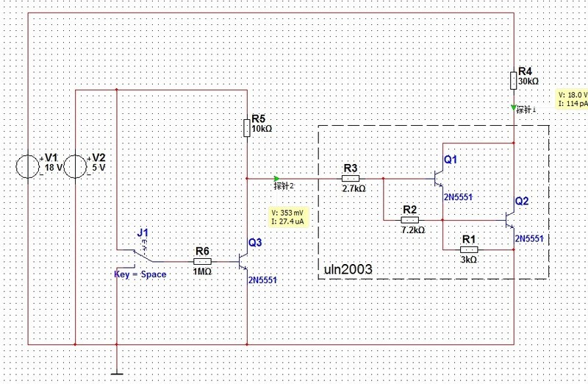Click the Q1 transistor symbol
The width and height of the screenshot is (588, 384).
pos(439,178)
